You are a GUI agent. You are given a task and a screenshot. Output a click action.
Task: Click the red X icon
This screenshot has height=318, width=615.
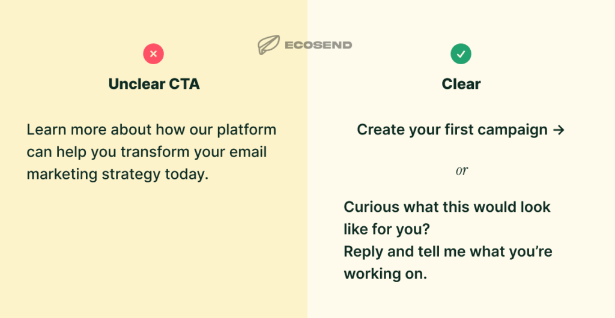coord(153,55)
